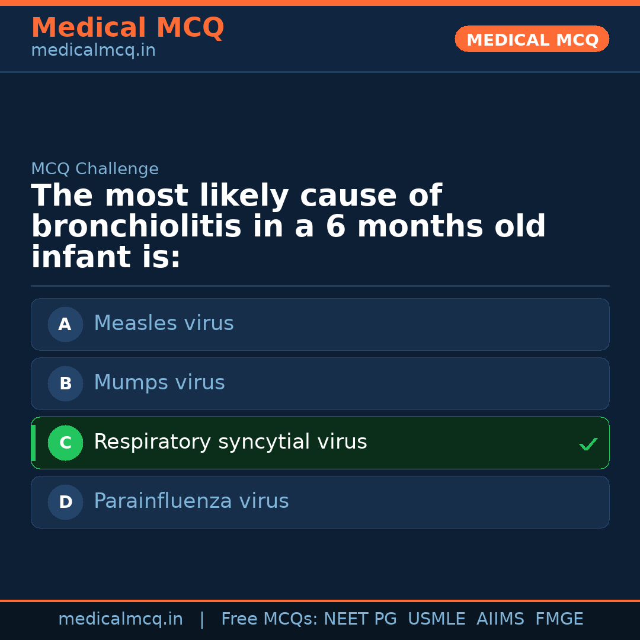Open the medicalmcq.in link in the footer

120,619
